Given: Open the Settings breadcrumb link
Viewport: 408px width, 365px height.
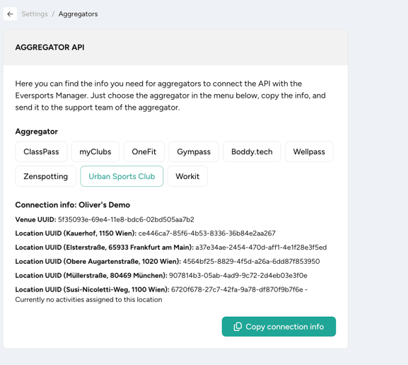Looking at the screenshot, I should pos(35,14).
